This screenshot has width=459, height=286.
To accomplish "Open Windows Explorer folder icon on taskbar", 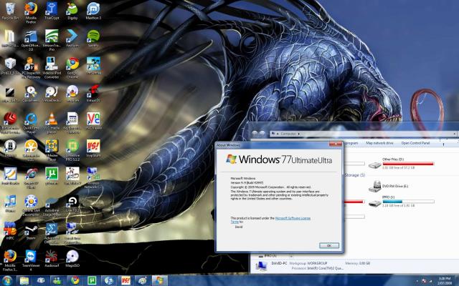I will point(24,281).
